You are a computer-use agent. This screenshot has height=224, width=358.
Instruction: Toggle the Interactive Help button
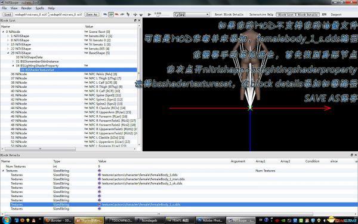click(x=261, y=14)
